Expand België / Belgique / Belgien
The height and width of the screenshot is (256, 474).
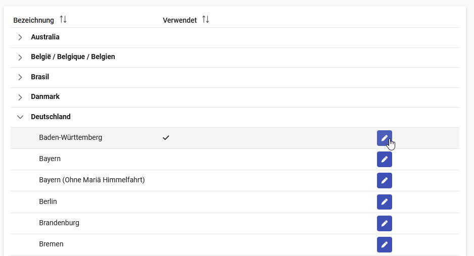[x=20, y=58]
